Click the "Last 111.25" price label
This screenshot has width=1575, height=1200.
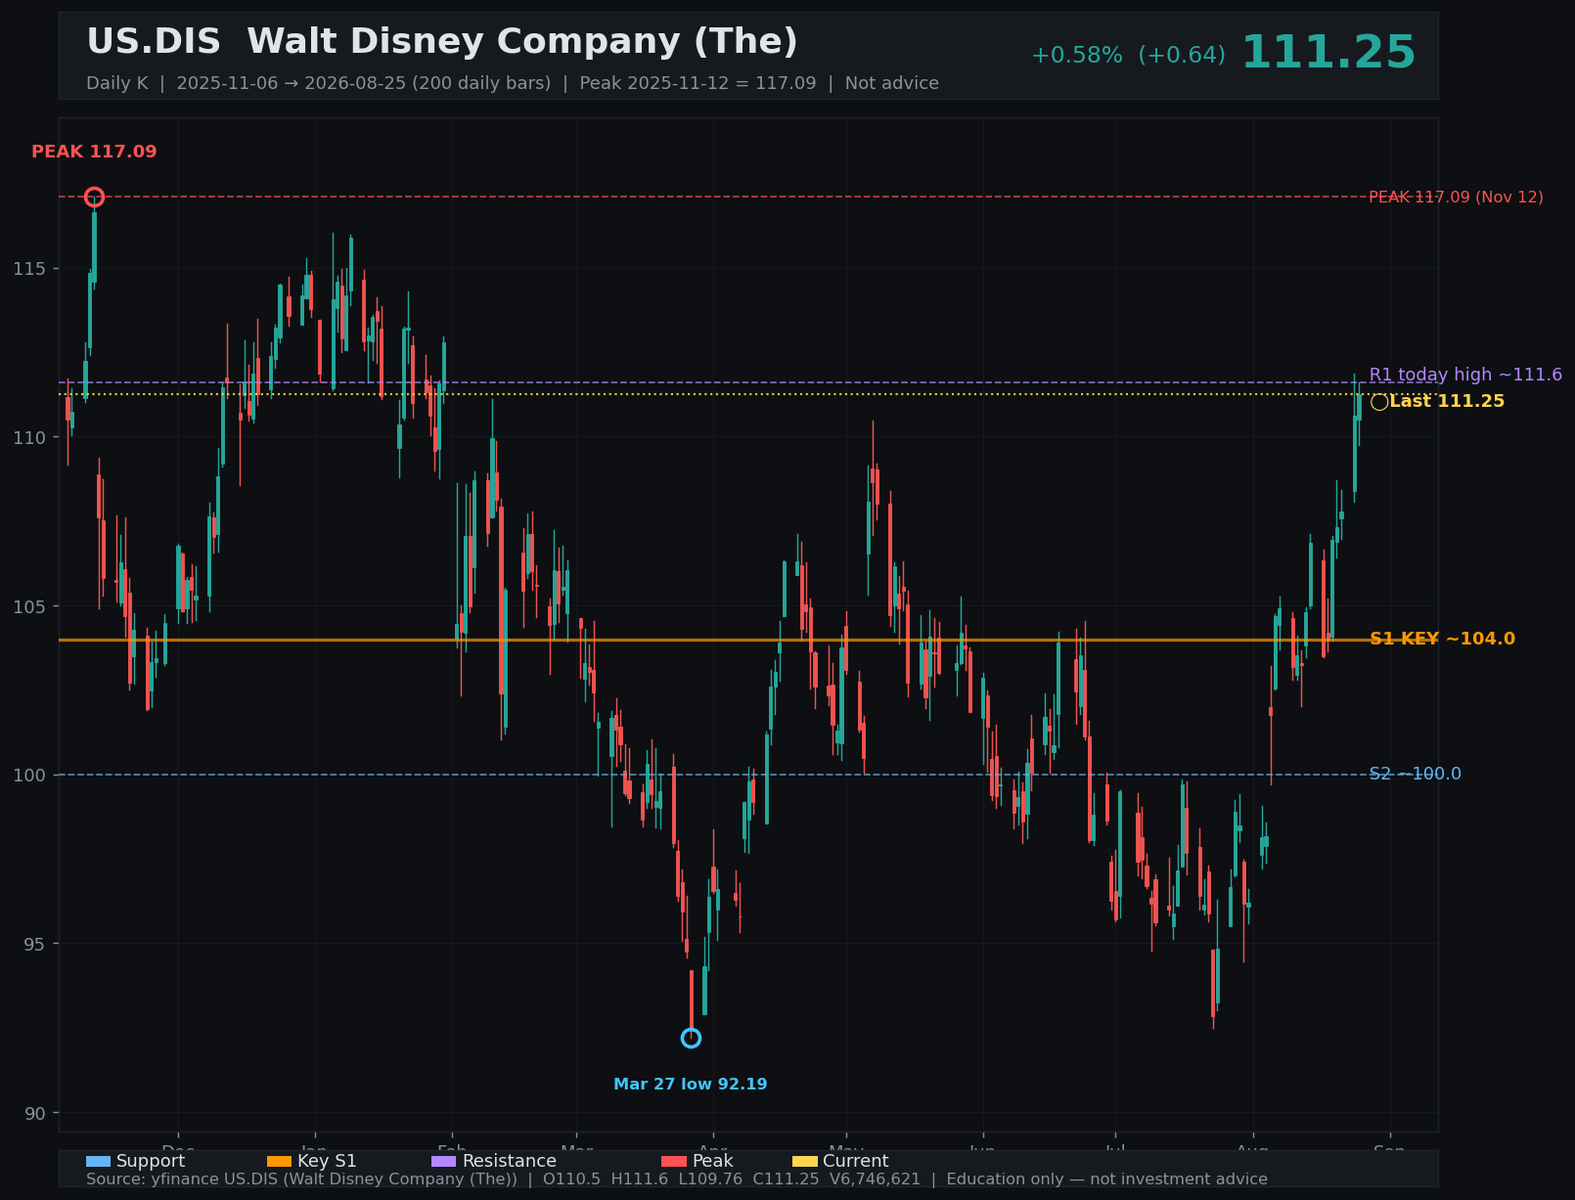pyautogui.click(x=1447, y=402)
